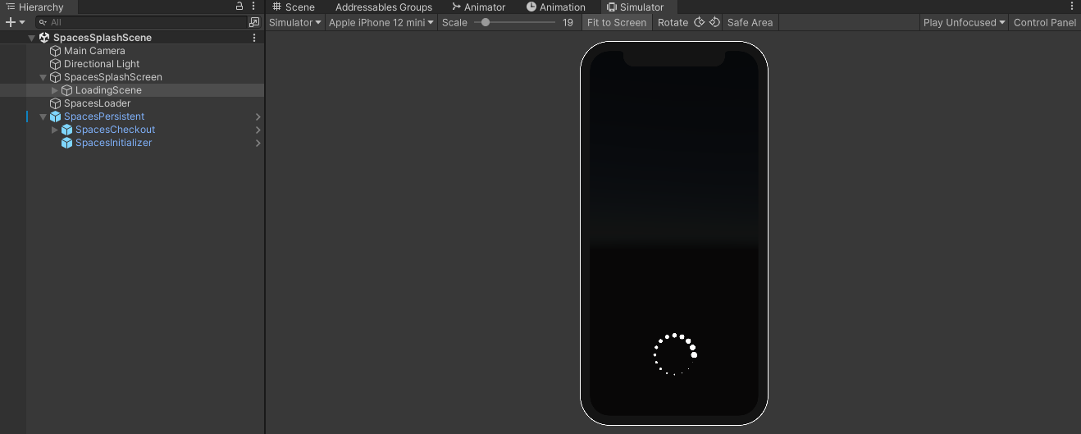1081x434 pixels.
Task: Open SpacesPersistent prefab arrow
Action: [x=258, y=116]
